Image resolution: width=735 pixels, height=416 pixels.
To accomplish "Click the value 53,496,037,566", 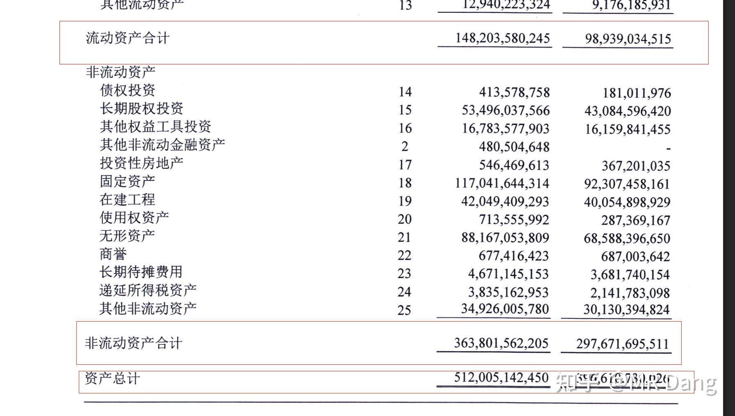I will click(x=505, y=110).
